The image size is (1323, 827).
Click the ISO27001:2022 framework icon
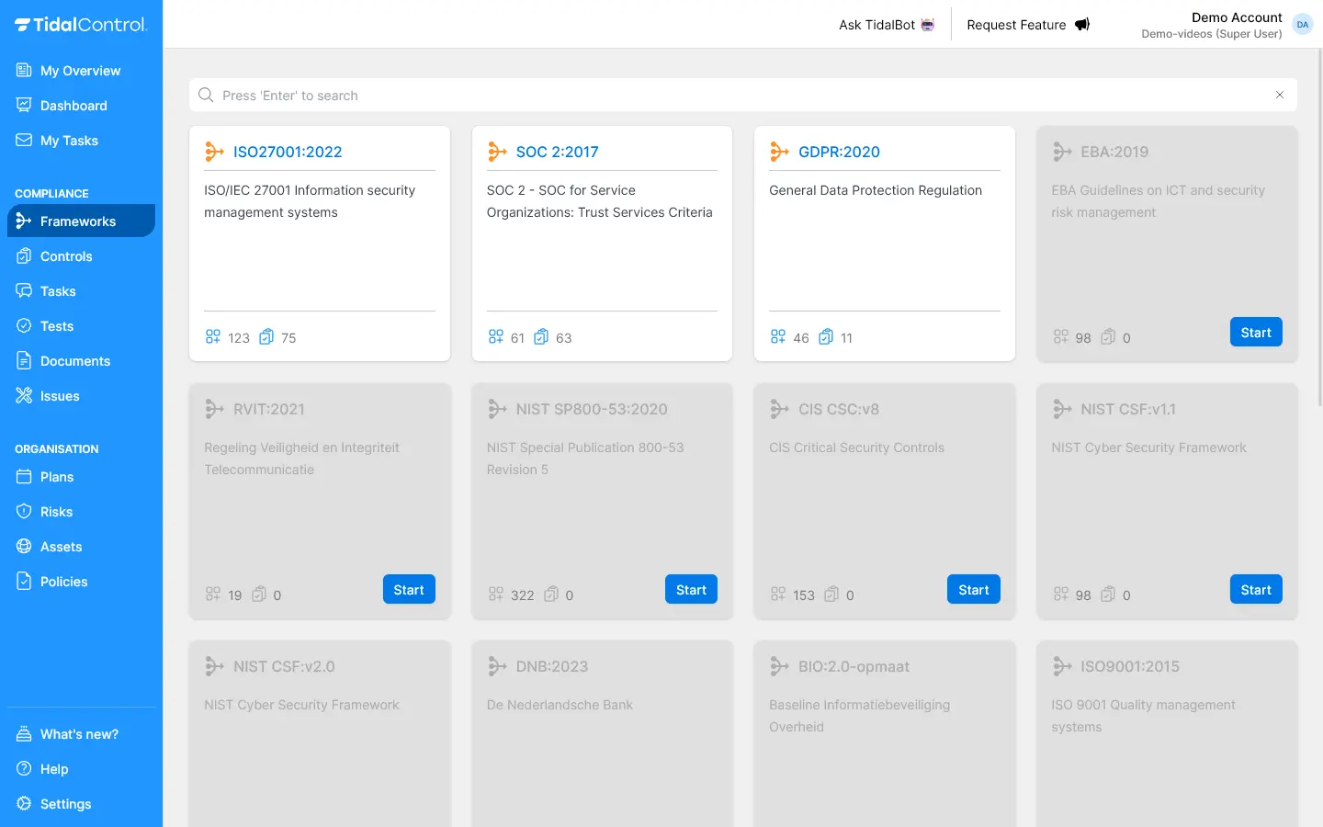click(x=214, y=152)
